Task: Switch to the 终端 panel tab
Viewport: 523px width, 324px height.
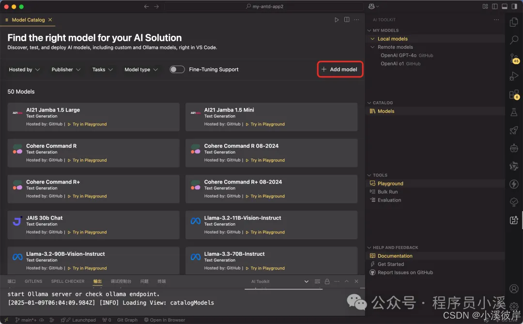Action: (161, 281)
